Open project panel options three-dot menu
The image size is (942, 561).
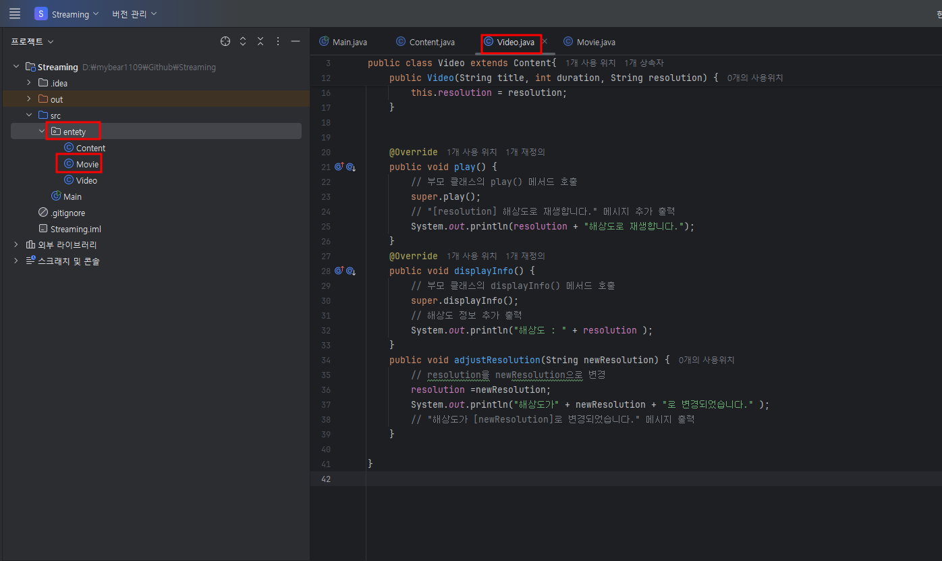point(278,42)
